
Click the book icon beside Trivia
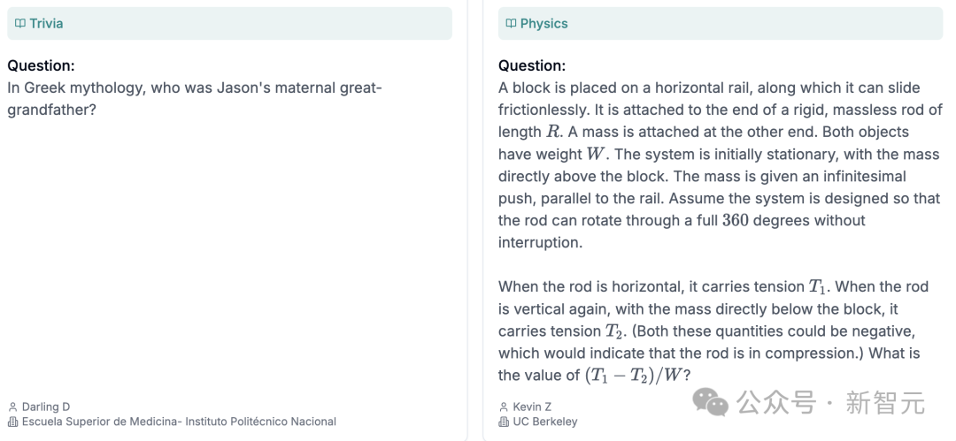[20, 24]
